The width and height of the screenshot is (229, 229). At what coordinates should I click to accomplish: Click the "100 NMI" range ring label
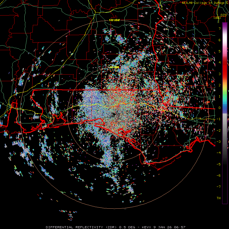[114, 20]
